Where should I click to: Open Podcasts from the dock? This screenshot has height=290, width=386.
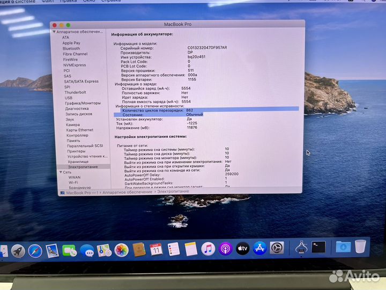pyautogui.click(x=225, y=248)
